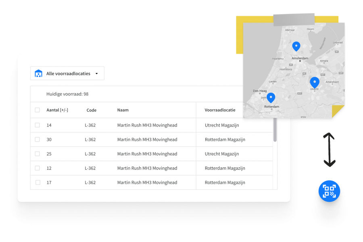The image size is (363, 242).
Task: Check the row with Aantal 30
Action: pyautogui.click(x=37, y=140)
